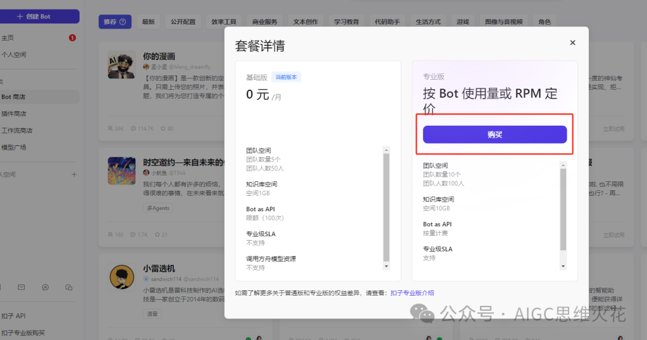647x340 pixels.
Task: Click @Meng_dreamfly author name
Action: (190, 67)
